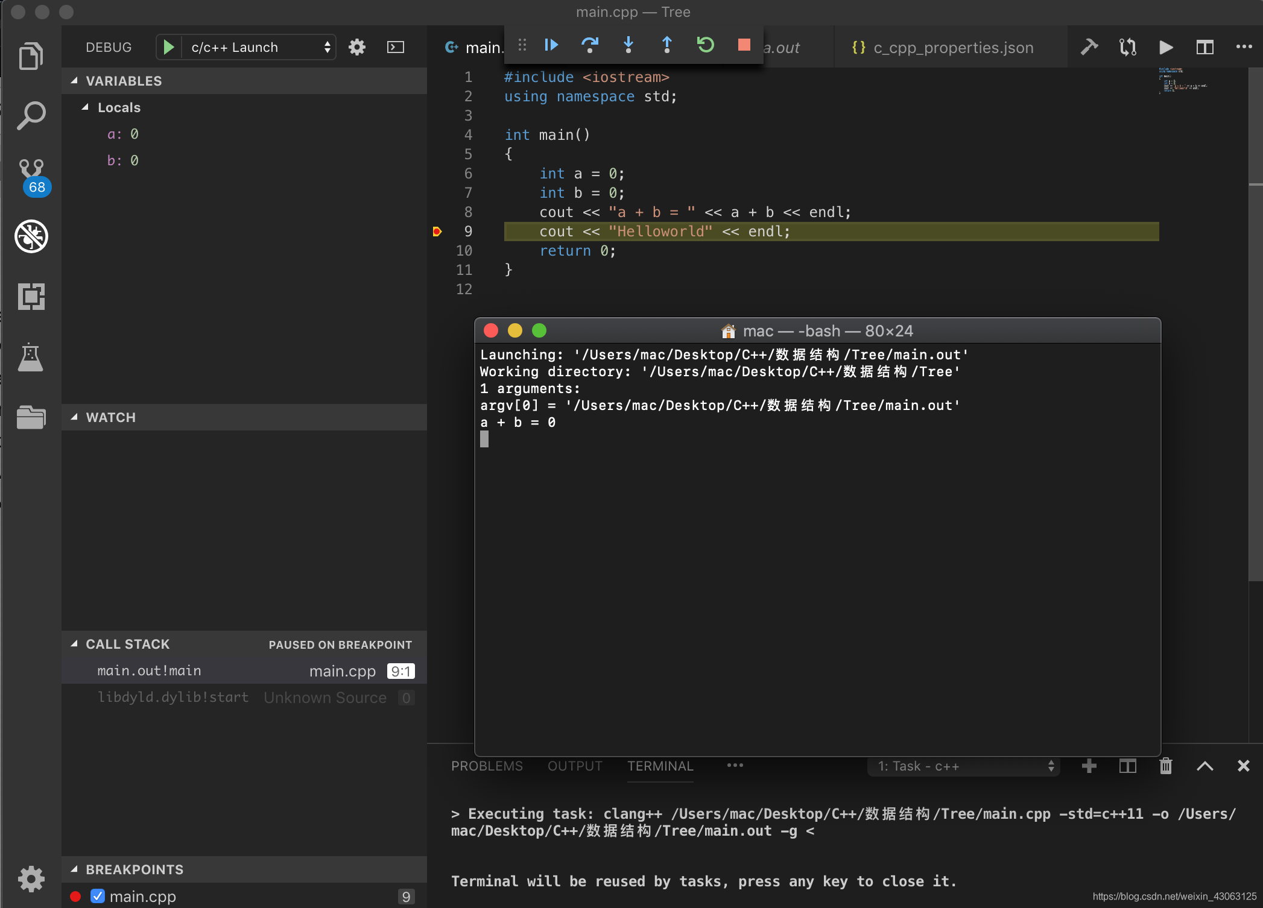Grab the debug toolbar drag handle

pyautogui.click(x=522, y=45)
